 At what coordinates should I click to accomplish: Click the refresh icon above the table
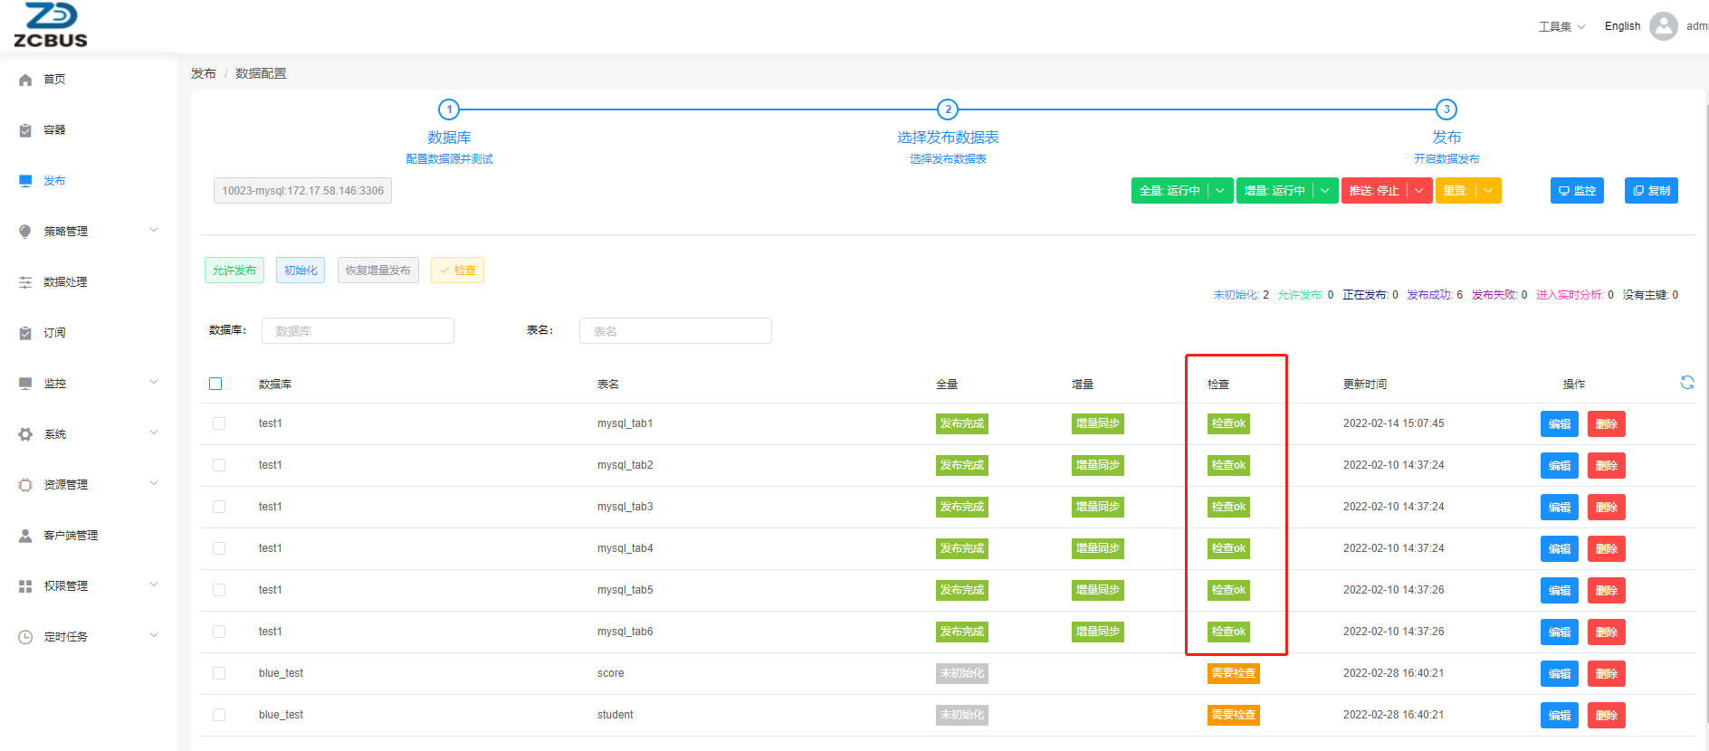pyautogui.click(x=1686, y=383)
